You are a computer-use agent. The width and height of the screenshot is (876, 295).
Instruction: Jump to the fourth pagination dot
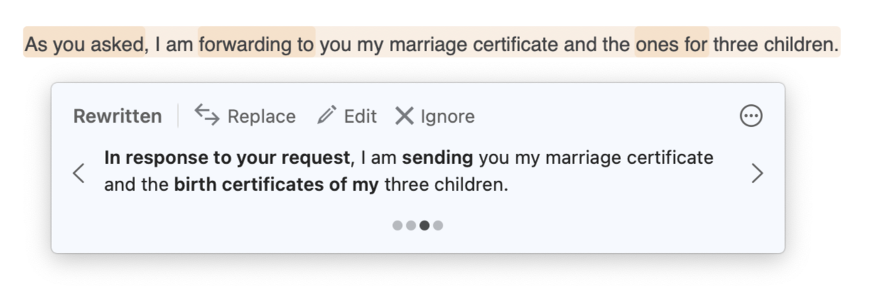click(438, 226)
